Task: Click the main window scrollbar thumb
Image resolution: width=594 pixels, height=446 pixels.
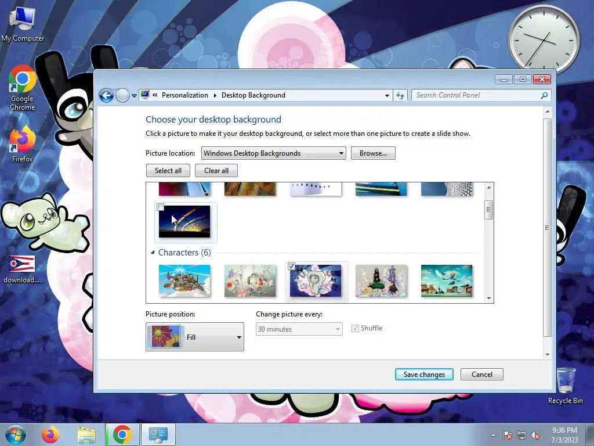Action: (547, 228)
